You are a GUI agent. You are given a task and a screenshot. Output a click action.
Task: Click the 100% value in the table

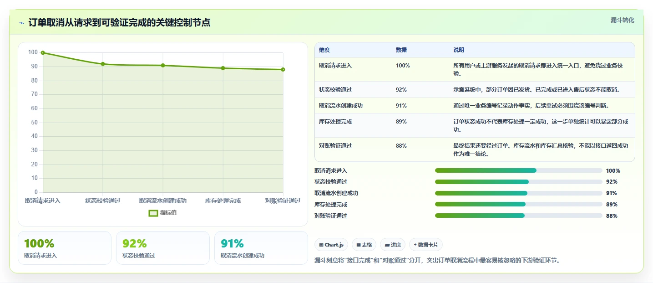403,65
